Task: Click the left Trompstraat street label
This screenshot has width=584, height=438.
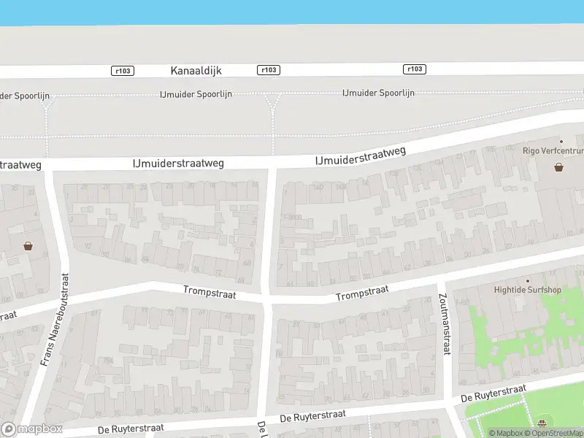Action: (210, 293)
